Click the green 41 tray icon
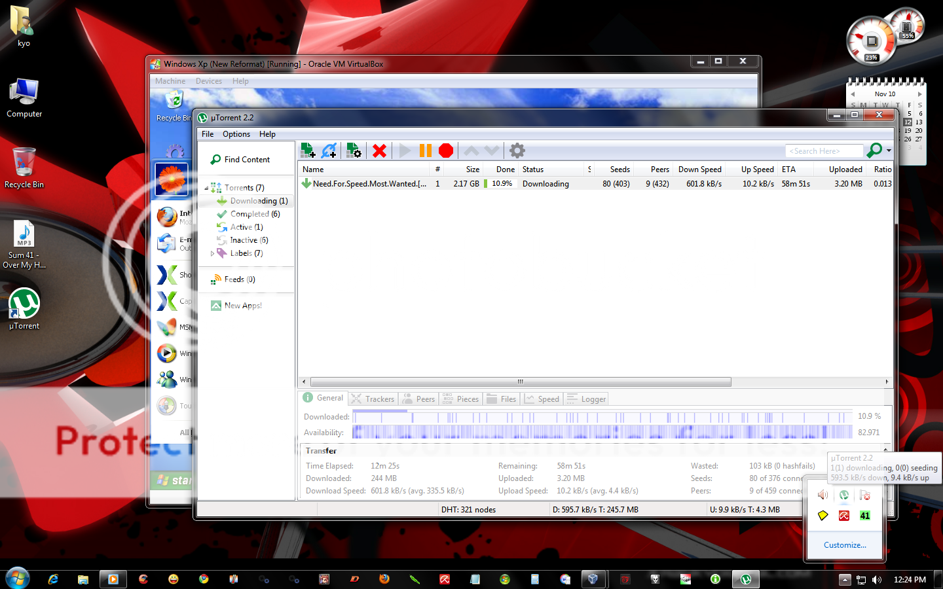 point(865,516)
